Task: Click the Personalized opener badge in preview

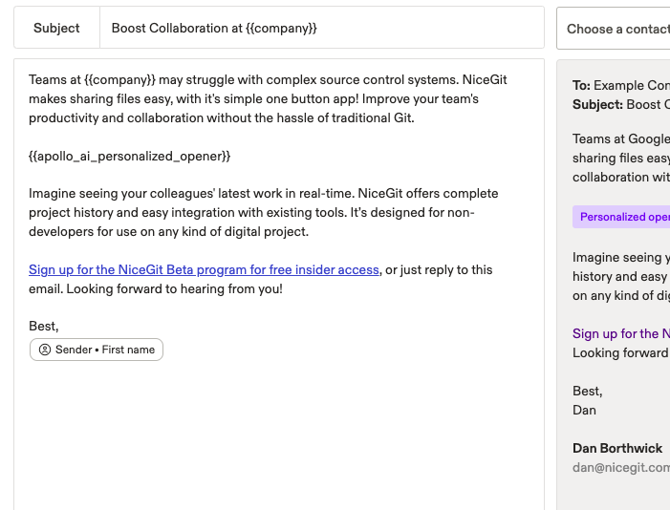Action: tap(623, 217)
